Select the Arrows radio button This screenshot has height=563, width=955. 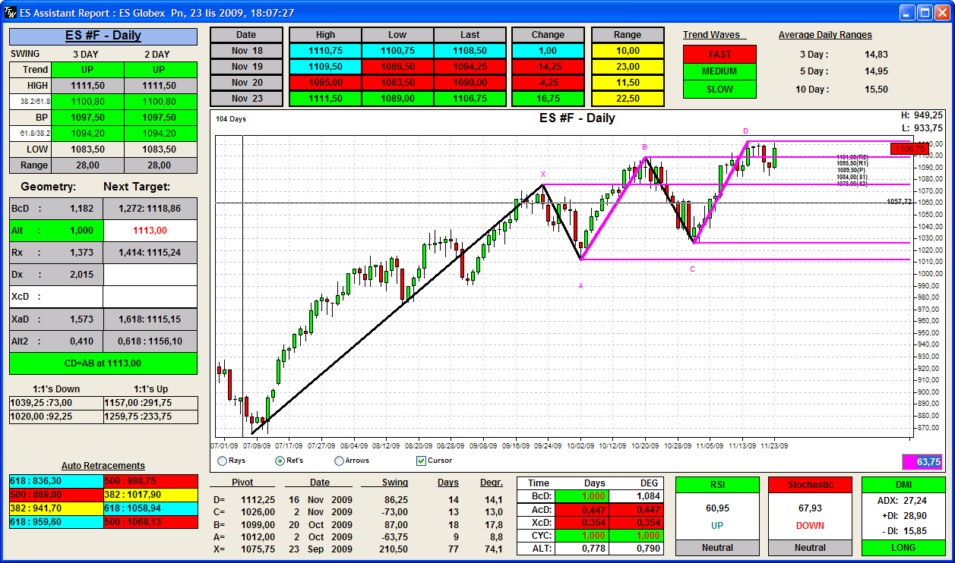point(339,461)
